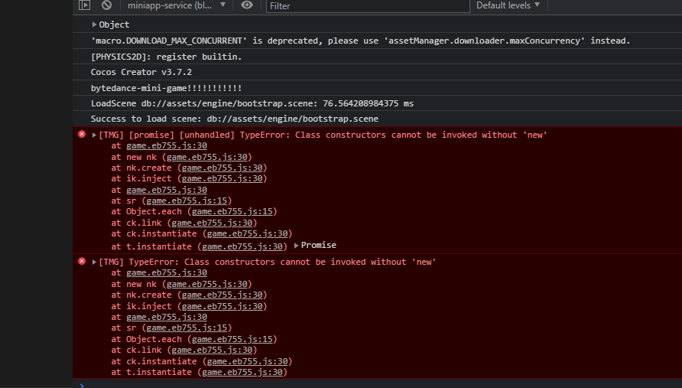Screen dimensions: 682x388
Task: Select the 'Success to load scene' log line
Action: [235, 119]
